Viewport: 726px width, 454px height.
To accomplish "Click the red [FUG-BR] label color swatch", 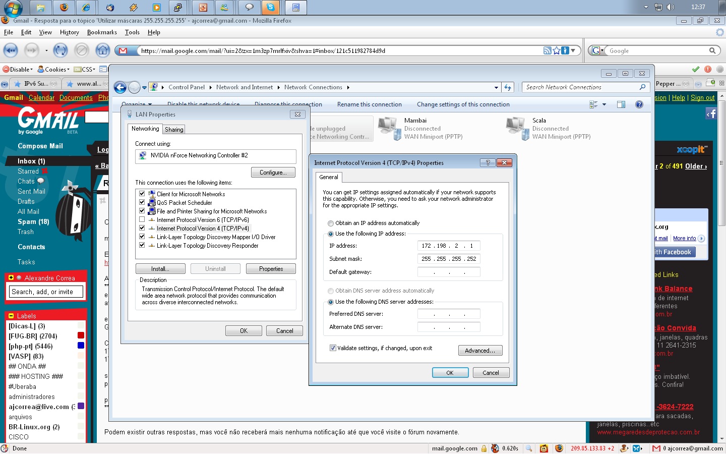I will (81, 335).
